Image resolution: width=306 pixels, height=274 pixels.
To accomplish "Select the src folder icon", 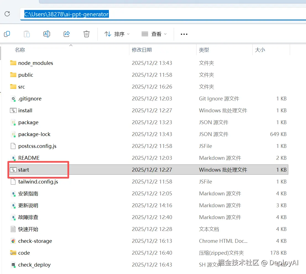I will [x=13, y=87].
